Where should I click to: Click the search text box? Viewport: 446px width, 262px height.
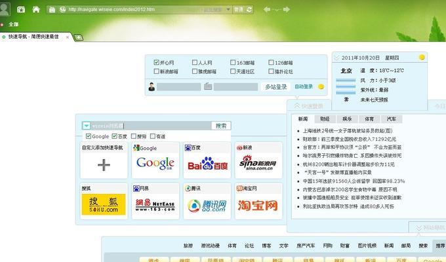pos(151,126)
